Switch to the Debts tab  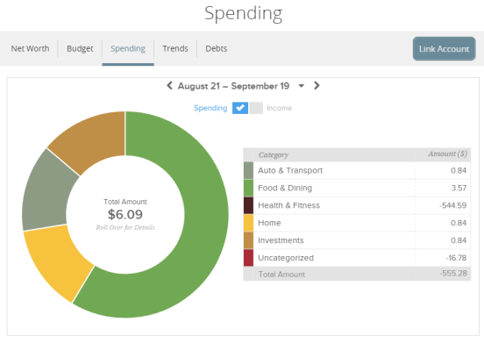217,48
